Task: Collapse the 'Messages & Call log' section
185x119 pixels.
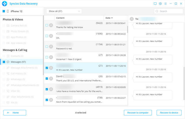Action: pyautogui.click(x=15, y=50)
